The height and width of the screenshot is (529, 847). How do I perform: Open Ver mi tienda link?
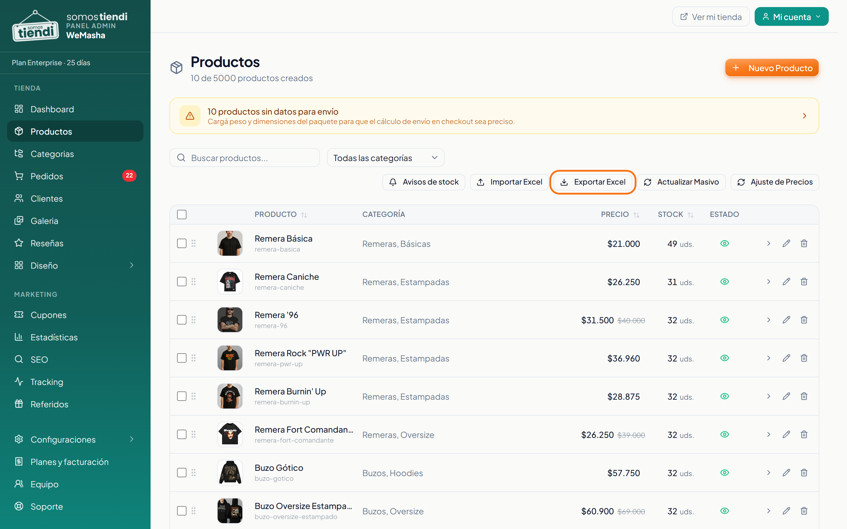711,17
